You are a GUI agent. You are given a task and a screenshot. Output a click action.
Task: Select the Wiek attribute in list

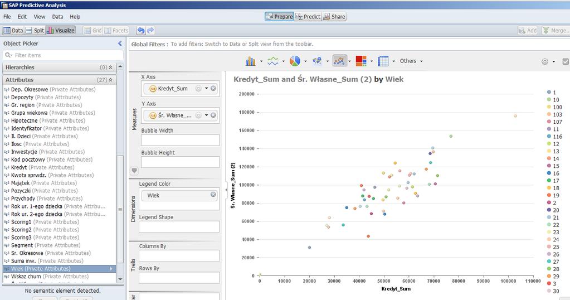point(59,269)
